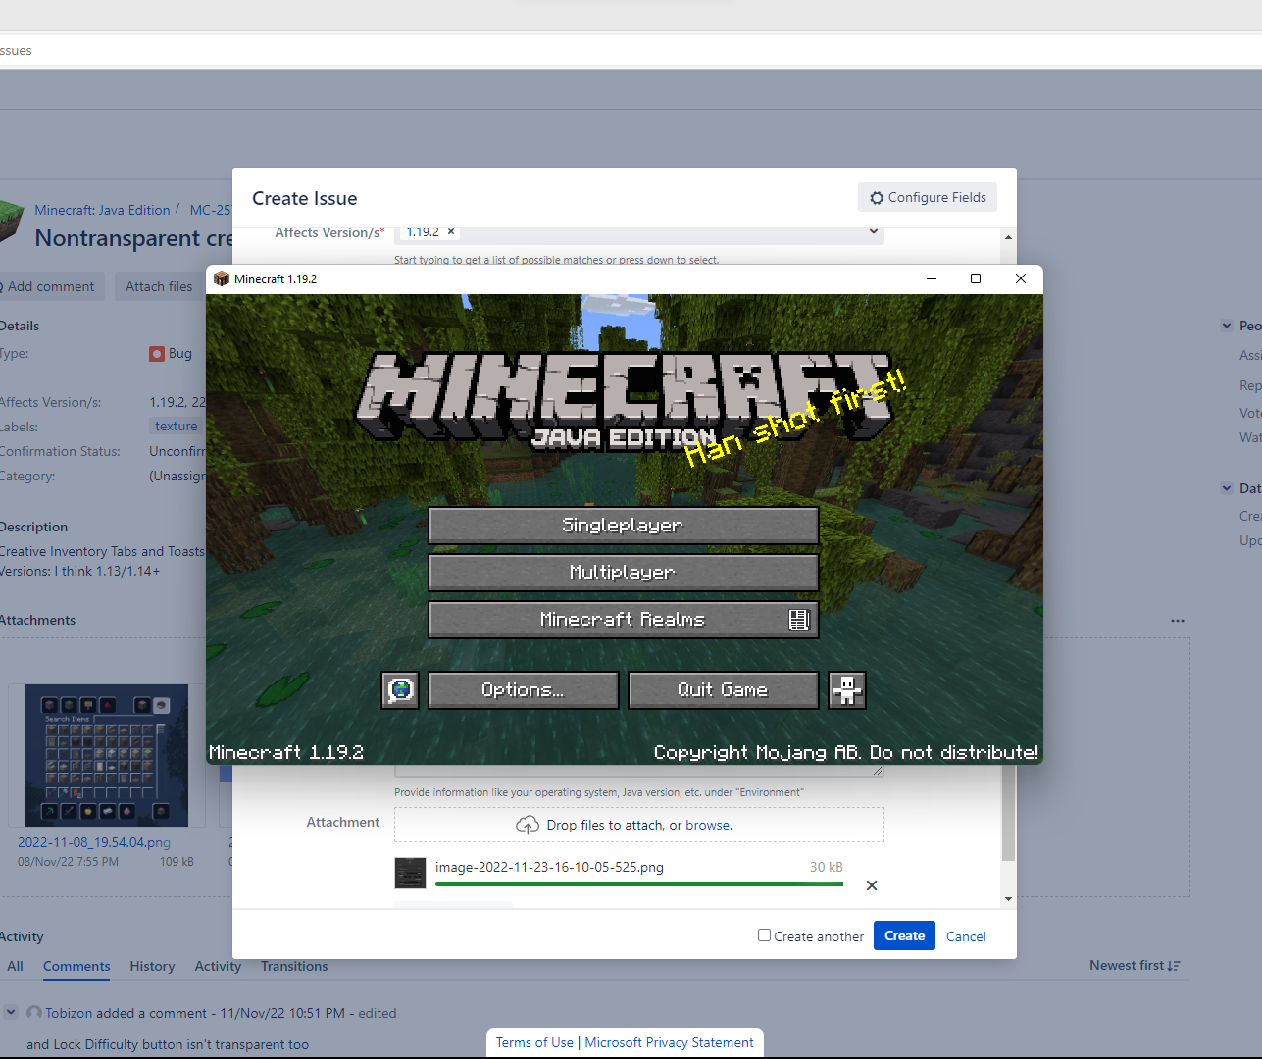This screenshot has width=1262, height=1059.
Task: Click the browse link for attachments
Action: 708,826
